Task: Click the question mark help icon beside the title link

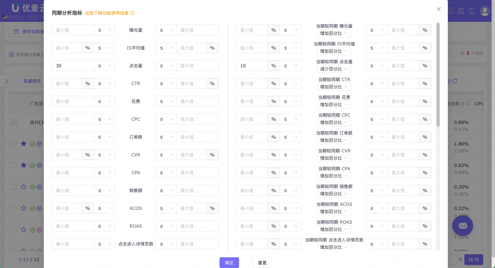Action: tap(132, 13)
